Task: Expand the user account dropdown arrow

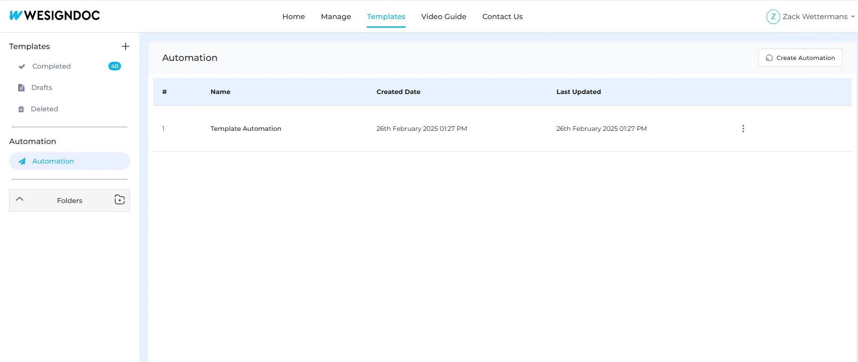Action: (853, 16)
